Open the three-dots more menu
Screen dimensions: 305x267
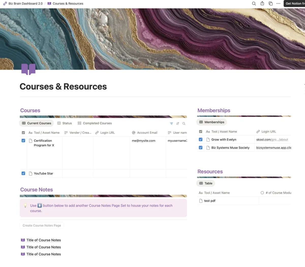tap(278, 4)
